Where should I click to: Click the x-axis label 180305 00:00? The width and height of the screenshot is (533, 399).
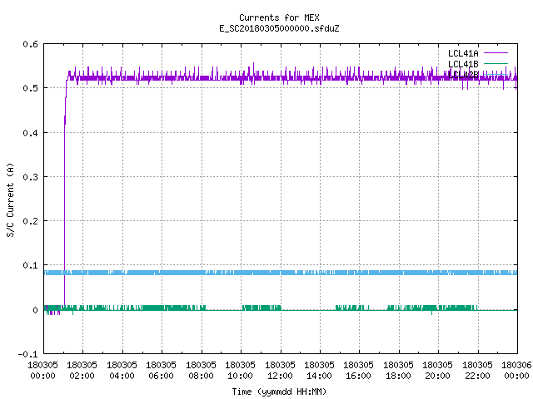42,371
